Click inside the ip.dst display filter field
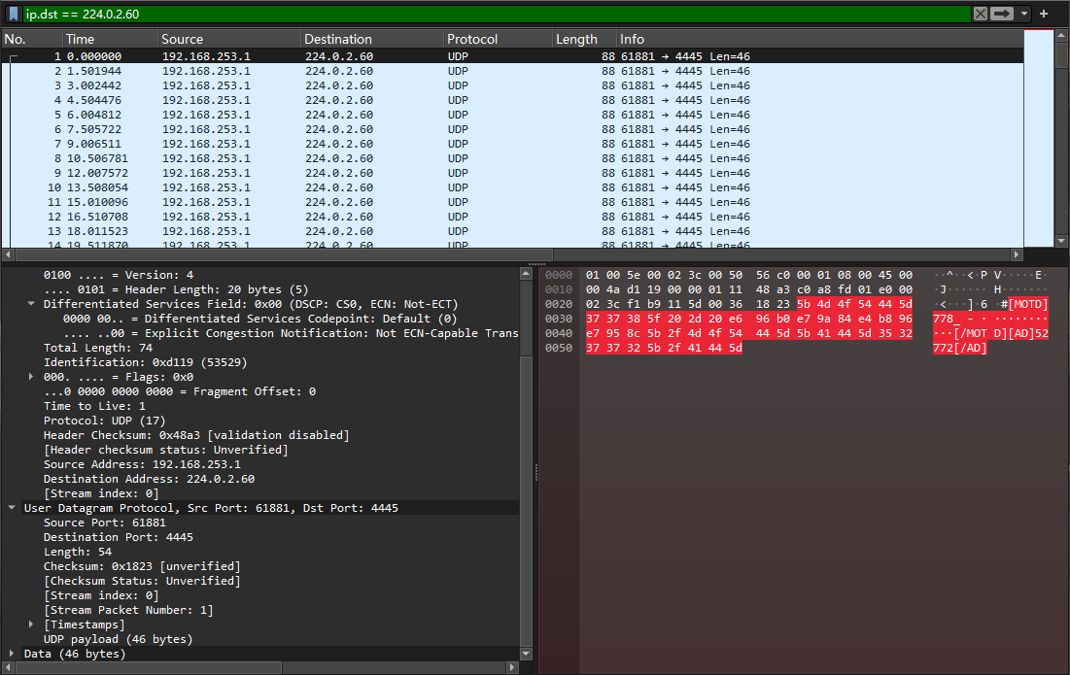Image resolution: width=1070 pixels, height=675 pixels. (x=486, y=14)
